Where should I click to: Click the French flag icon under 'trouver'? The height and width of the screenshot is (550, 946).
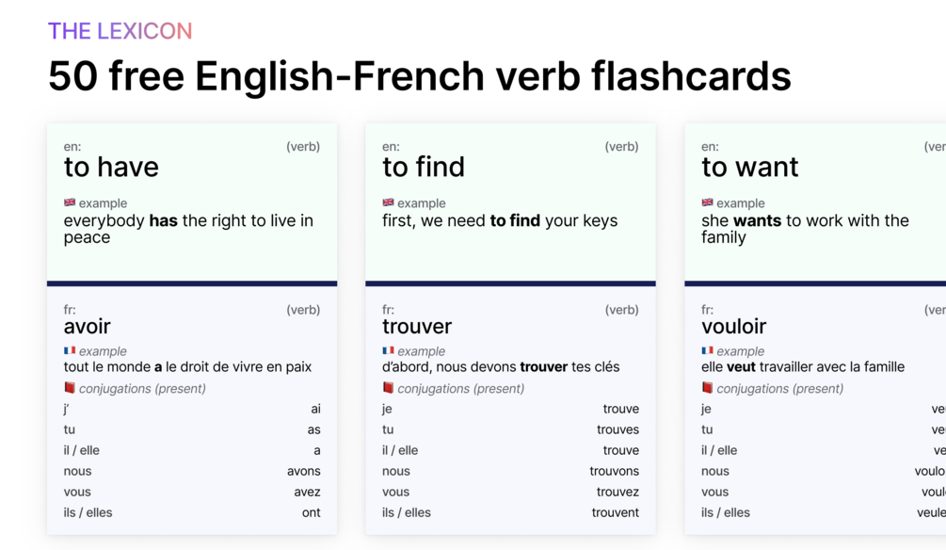pyautogui.click(x=388, y=350)
